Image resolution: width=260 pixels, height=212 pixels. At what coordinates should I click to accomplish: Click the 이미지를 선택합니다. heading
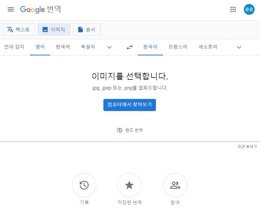[x=130, y=76]
